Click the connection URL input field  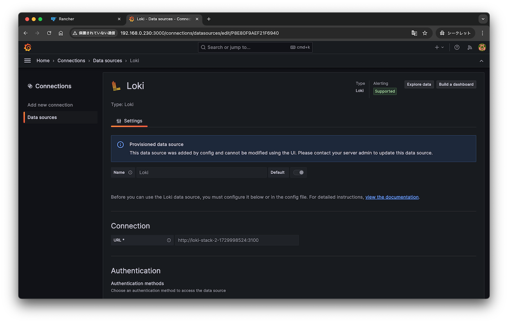click(237, 240)
